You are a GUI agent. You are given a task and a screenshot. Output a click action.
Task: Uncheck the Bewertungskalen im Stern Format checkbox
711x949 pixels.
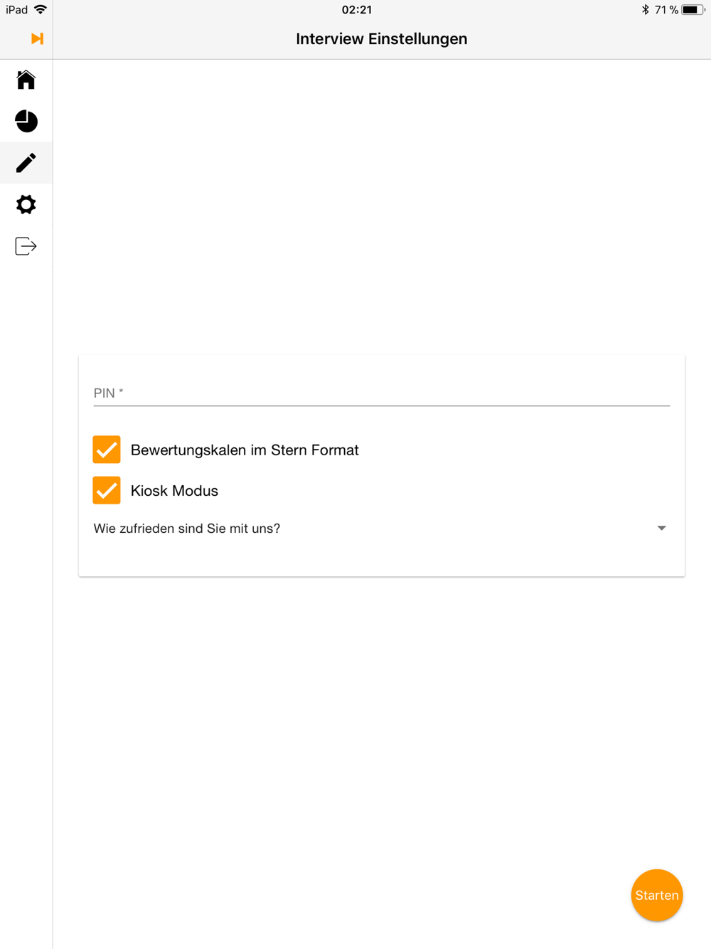[x=107, y=450]
